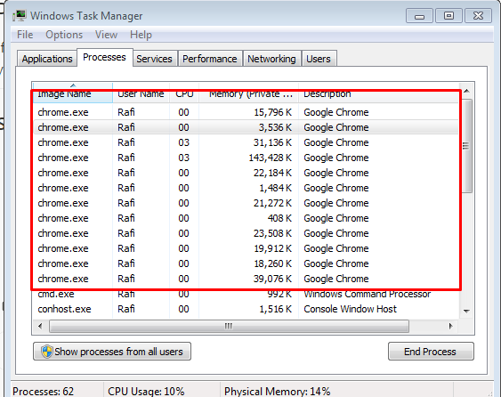Click the vertical scrollbar thumb

pyautogui.click(x=466, y=146)
